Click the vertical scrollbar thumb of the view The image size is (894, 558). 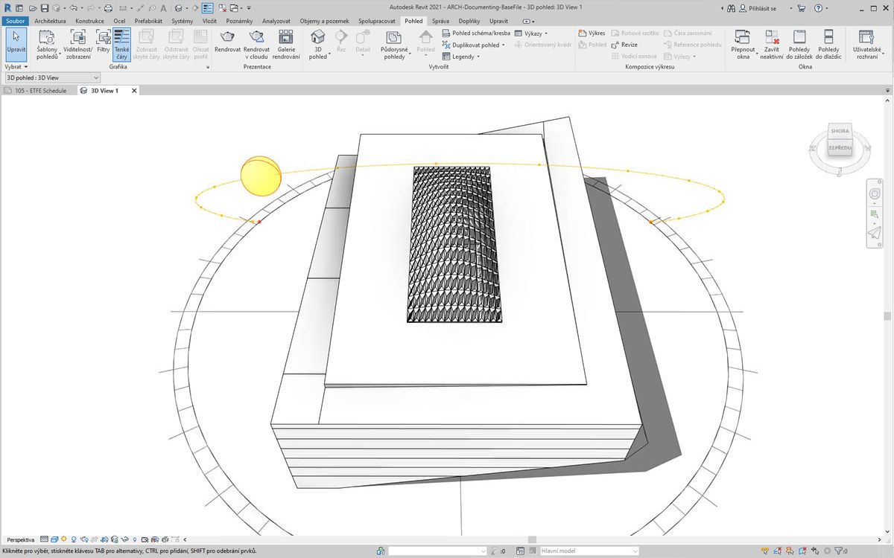[887, 315]
